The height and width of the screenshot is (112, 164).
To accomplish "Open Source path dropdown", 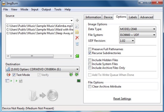I will [x=72, y=20].
